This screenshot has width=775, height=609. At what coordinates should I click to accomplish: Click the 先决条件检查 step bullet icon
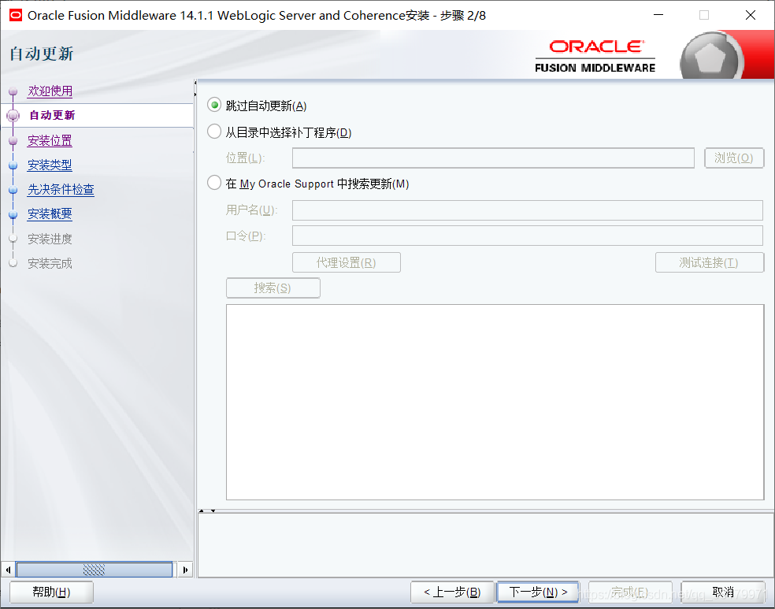coord(13,190)
